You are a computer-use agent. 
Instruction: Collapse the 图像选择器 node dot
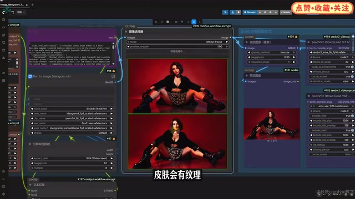point(126,32)
